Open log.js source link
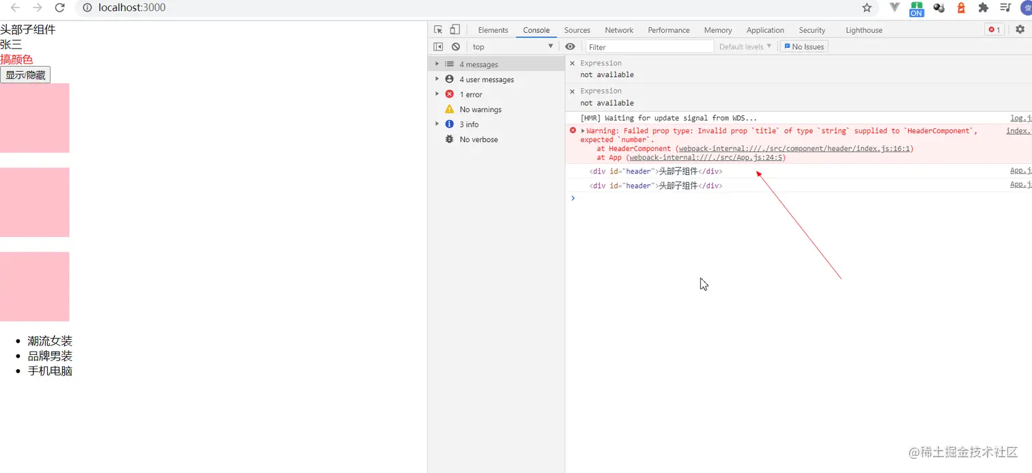Screen dimensions: 1032x473 (1021, 118)
